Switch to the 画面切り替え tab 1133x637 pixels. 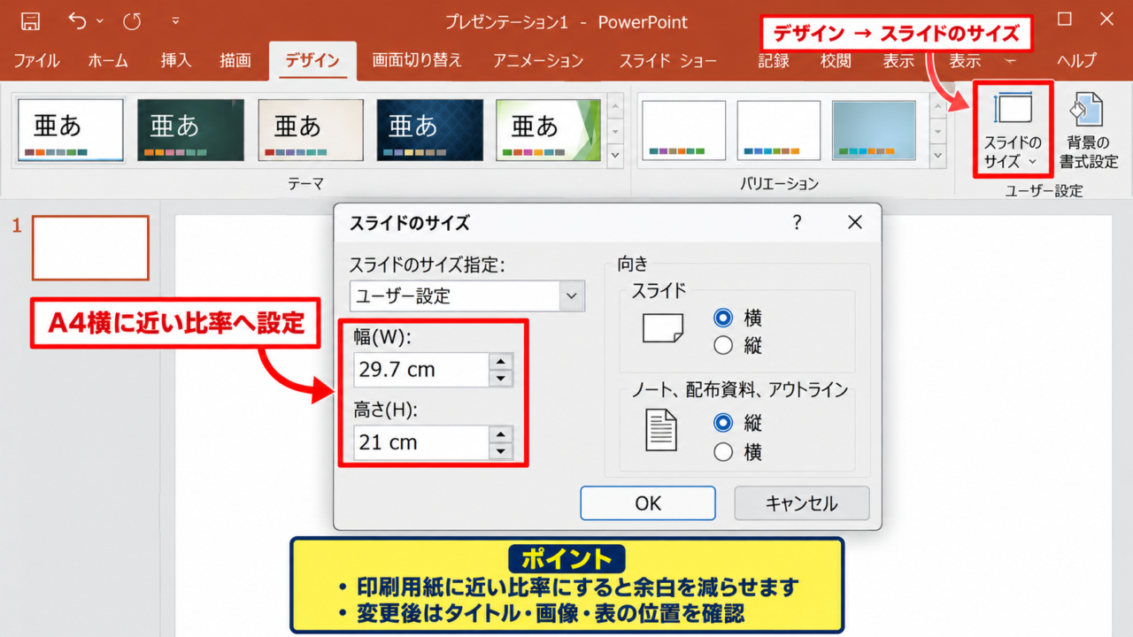point(417,60)
